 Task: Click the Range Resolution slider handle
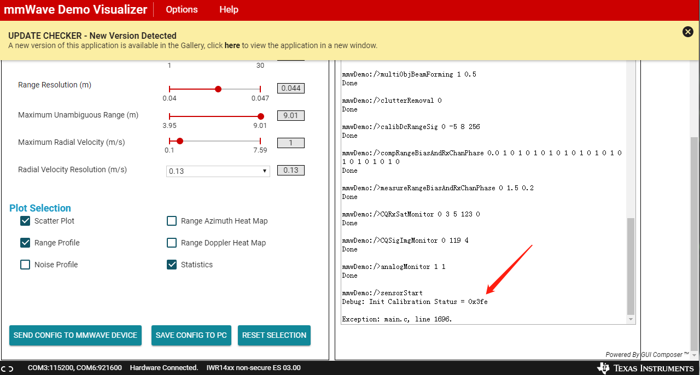pyautogui.click(x=218, y=89)
